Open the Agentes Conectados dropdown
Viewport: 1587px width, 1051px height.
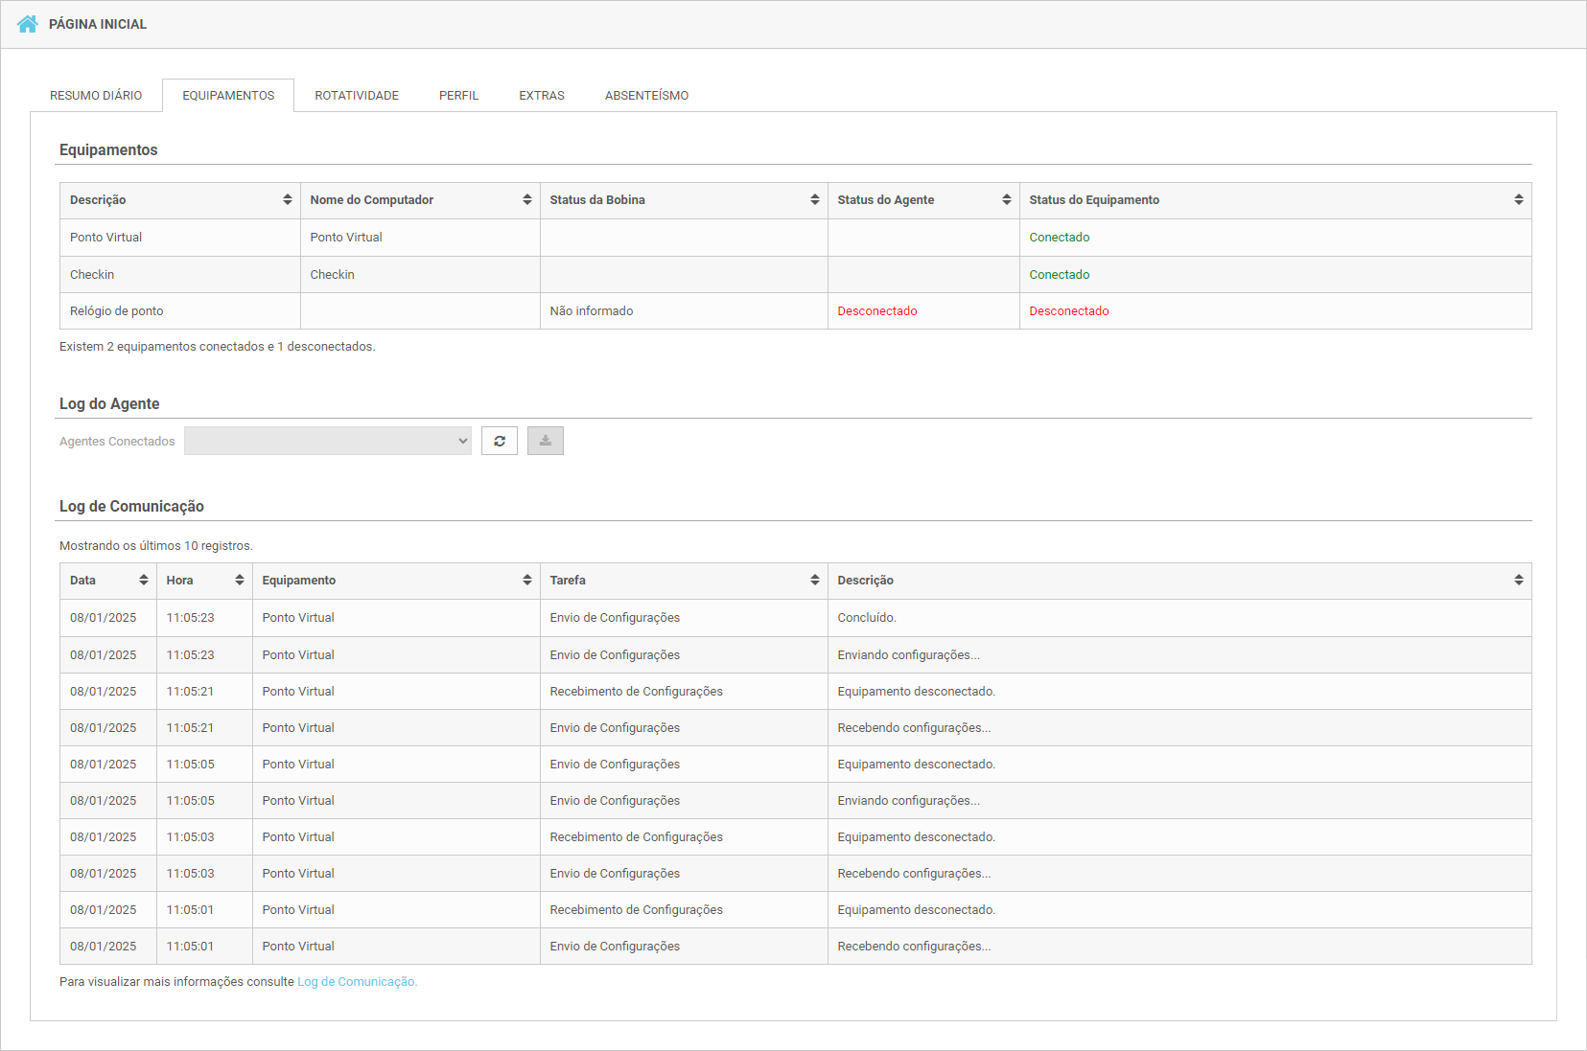point(327,441)
